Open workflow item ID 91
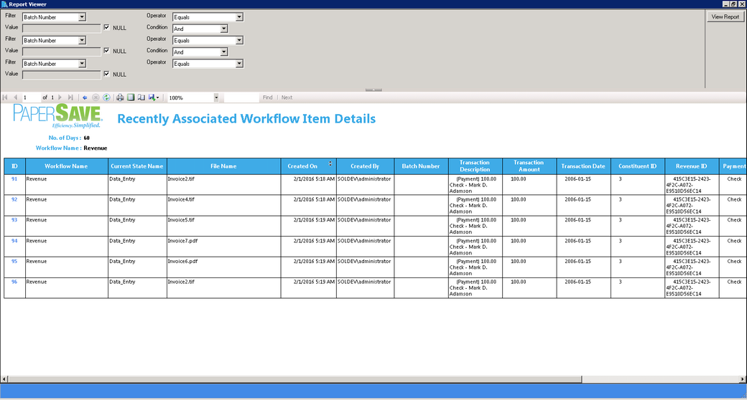Image resolution: width=747 pixels, height=400 pixels. point(14,179)
